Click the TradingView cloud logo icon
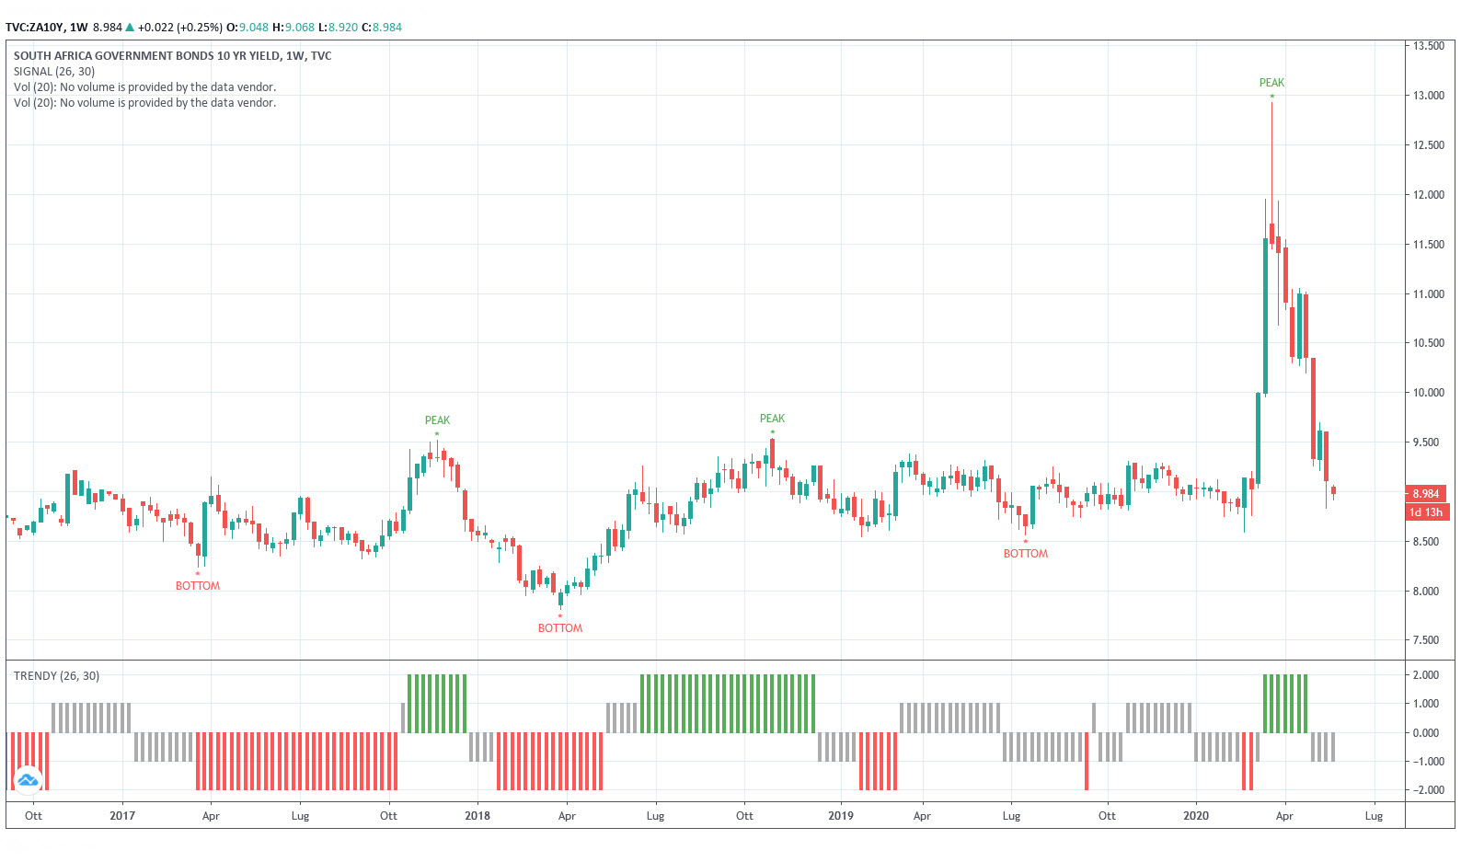1461x862 pixels. coord(29,780)
